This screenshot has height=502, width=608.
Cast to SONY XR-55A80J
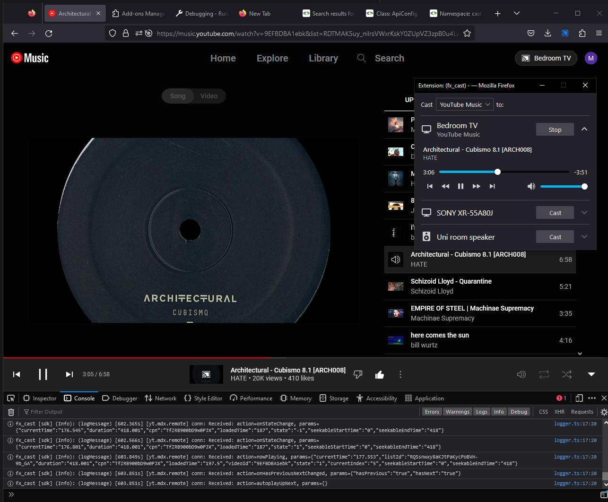(555, 213)
